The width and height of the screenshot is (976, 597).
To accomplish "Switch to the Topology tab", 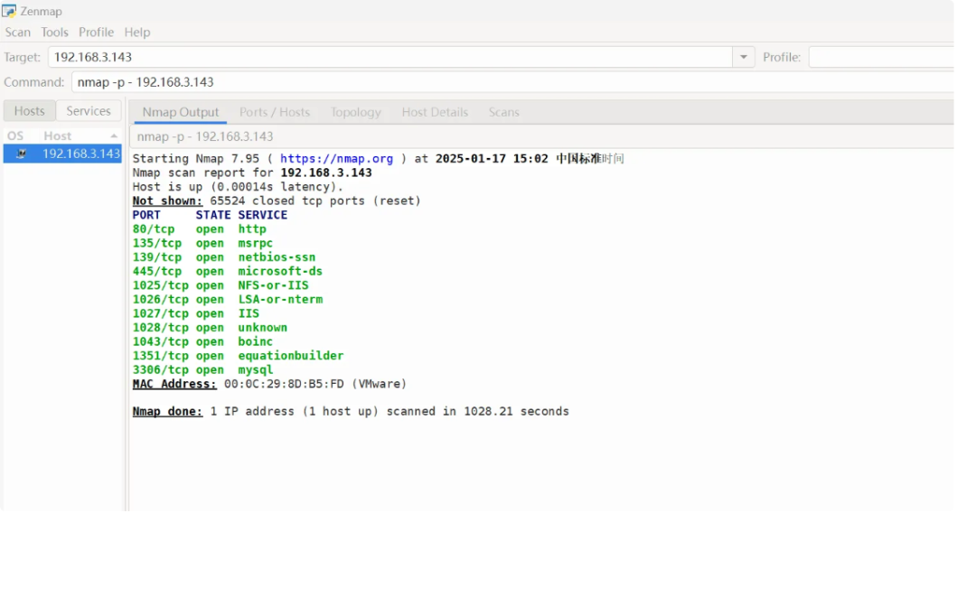I will tap(355, 112).
